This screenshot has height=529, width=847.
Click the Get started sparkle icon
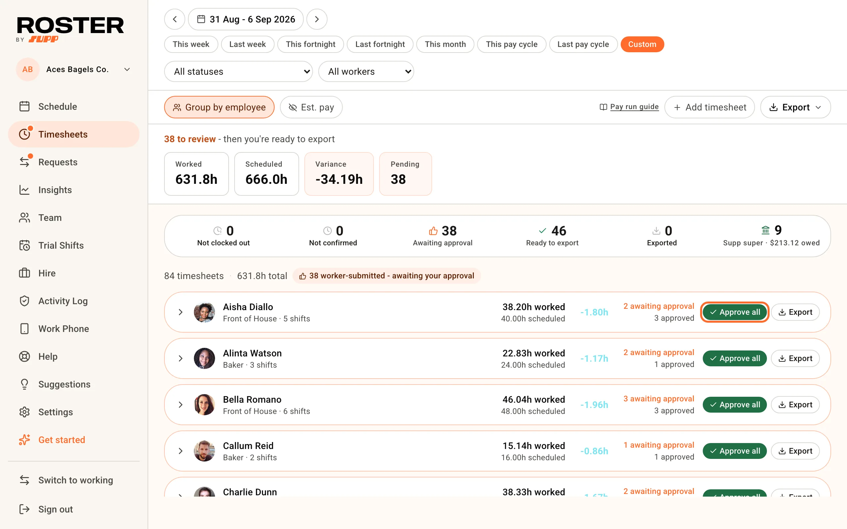(24, 440)
